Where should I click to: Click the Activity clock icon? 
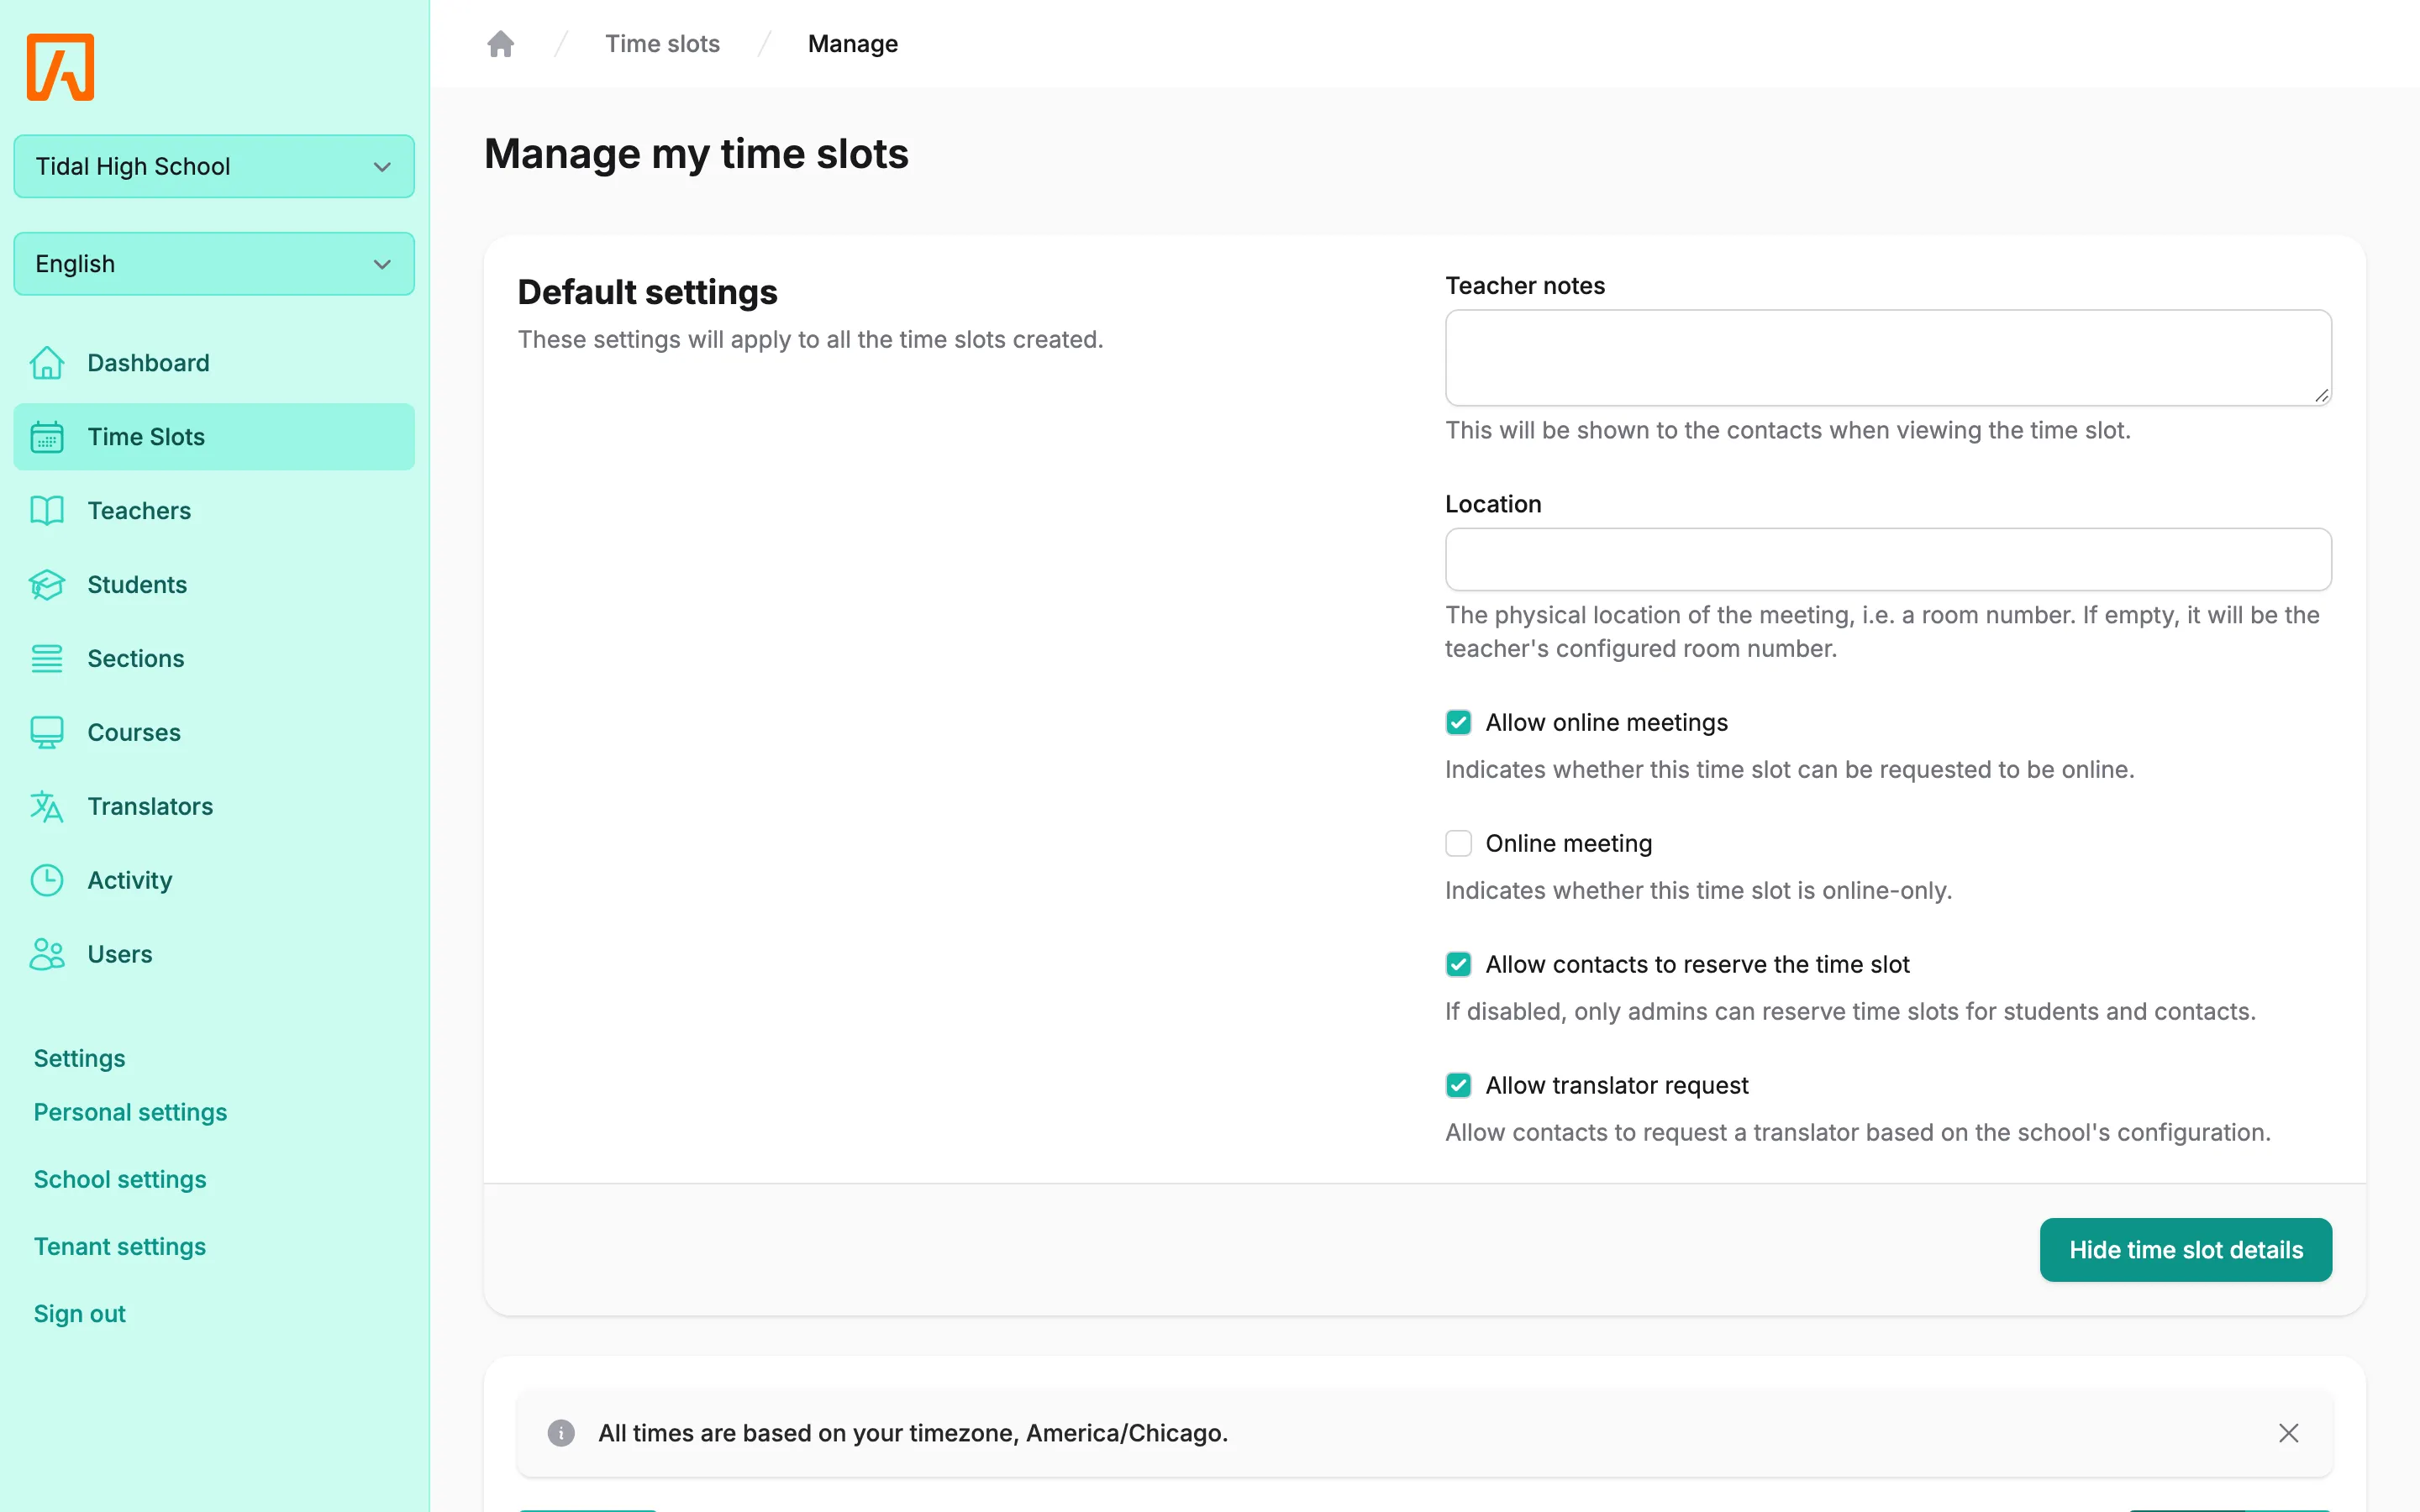click(x=47, y=881)
